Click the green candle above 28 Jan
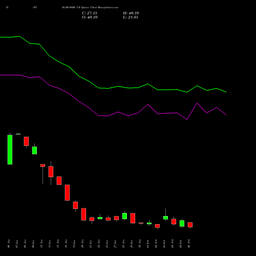256x256 pixels. [x=124, y=216]
